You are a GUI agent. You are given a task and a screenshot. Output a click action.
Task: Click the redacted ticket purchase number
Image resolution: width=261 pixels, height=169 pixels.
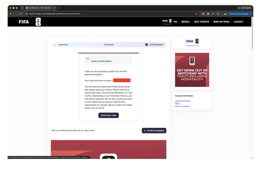122,80
